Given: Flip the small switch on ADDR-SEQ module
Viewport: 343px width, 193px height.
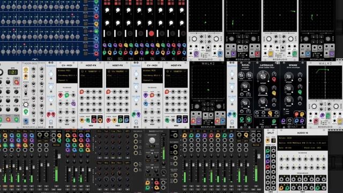Looking at the screenshot, I should (x=26, y=93).
